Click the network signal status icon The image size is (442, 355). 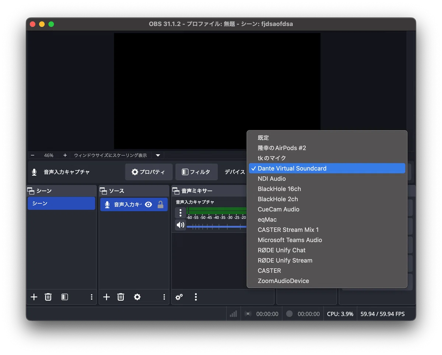point(233,314)
